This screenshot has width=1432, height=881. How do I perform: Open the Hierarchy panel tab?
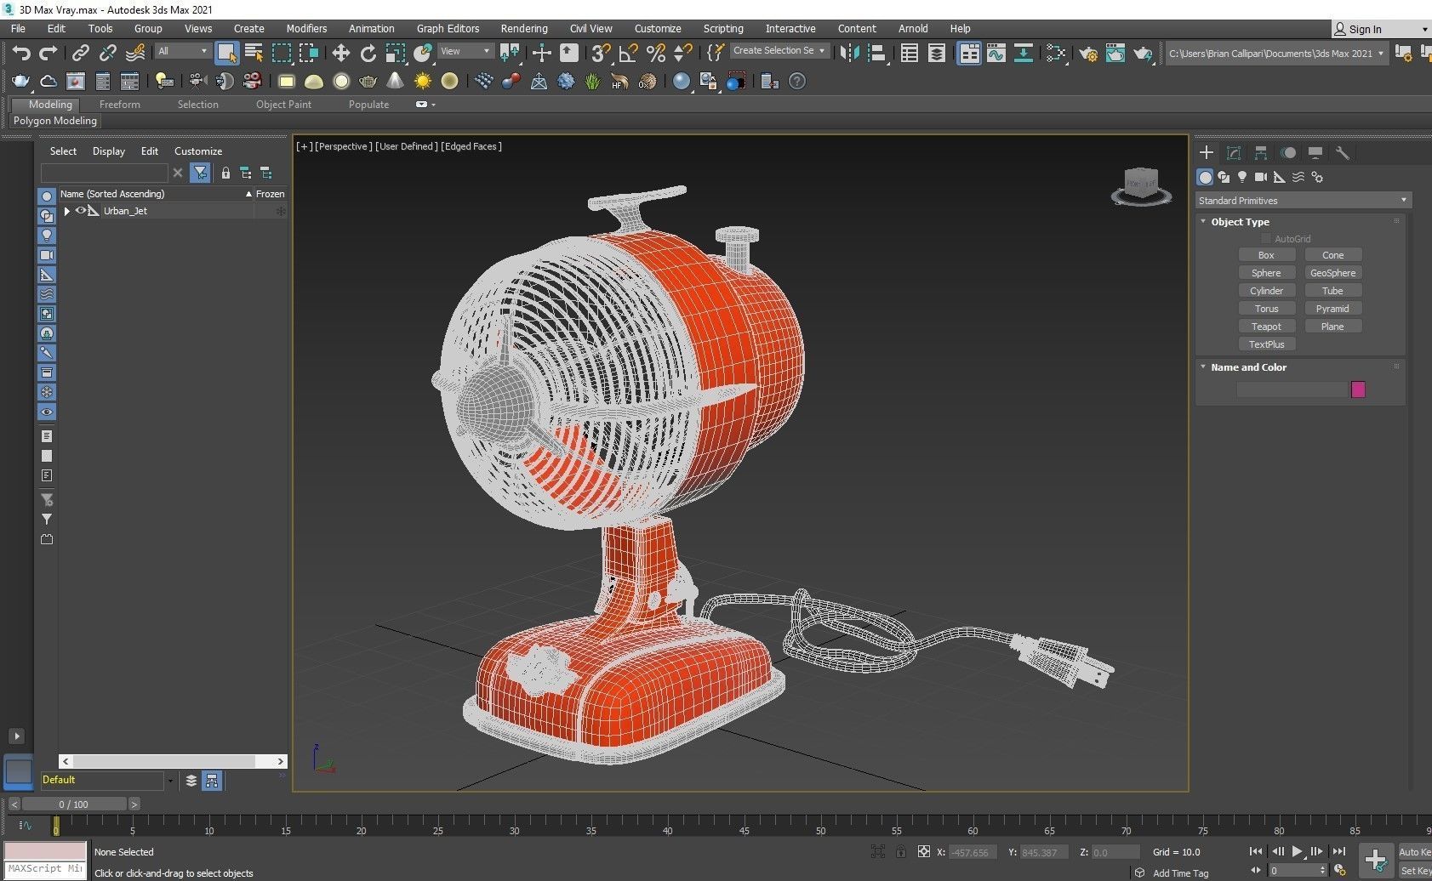1261,153
